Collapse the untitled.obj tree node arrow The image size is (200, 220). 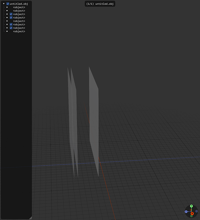4,4
